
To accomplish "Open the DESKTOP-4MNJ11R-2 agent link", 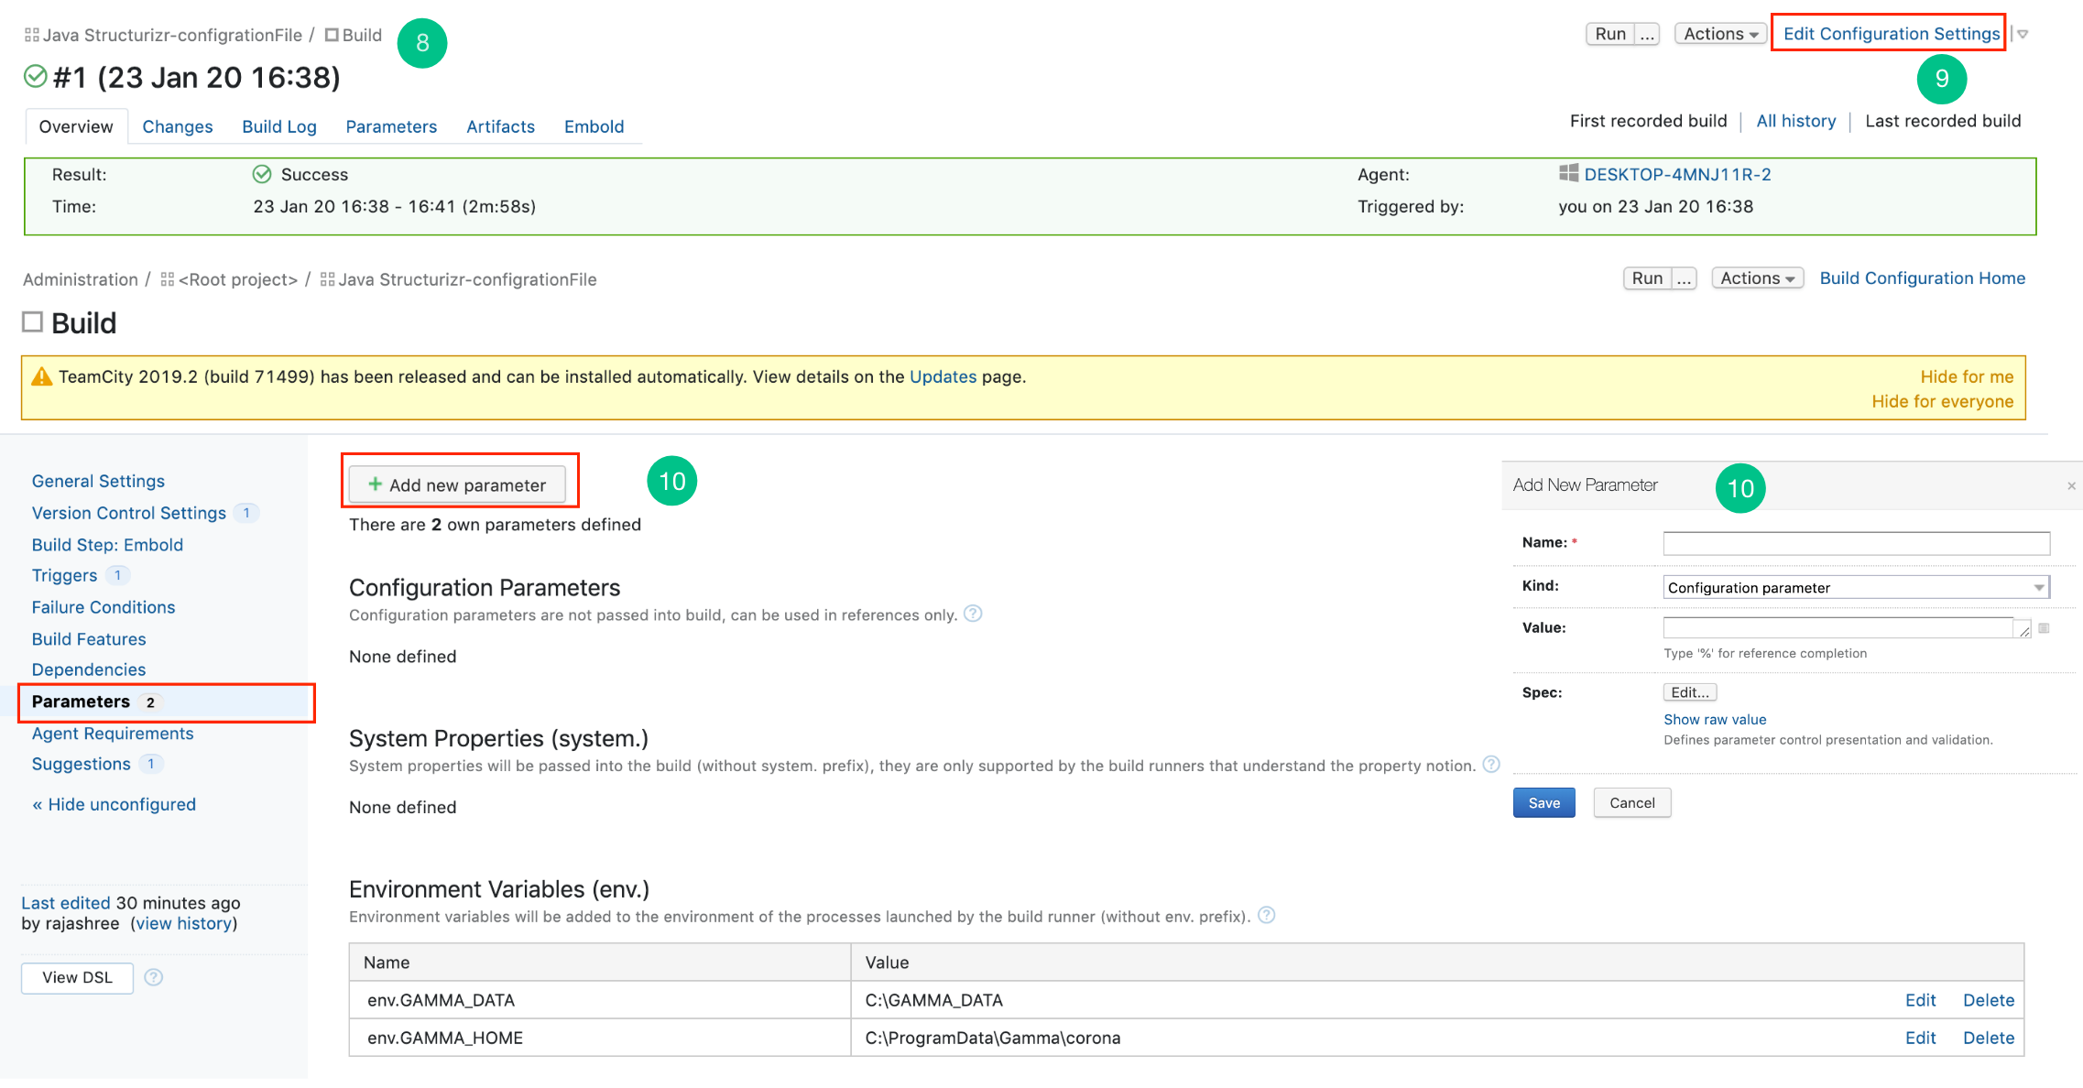I will [1678, 174].
